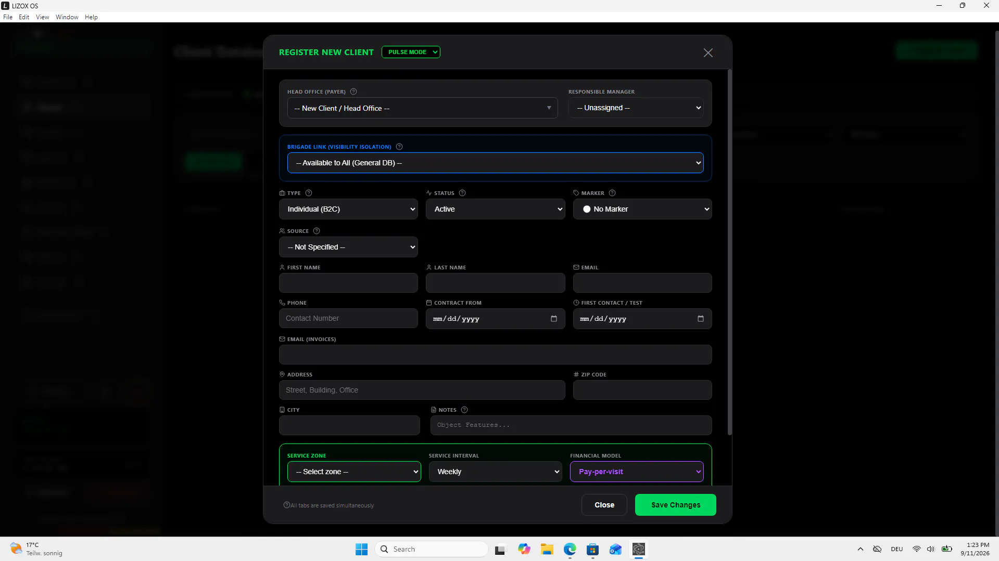Click the LIZOX OS taskbar icon
The height and width of the screenshot is (561, 999).
tap(639, 549)
